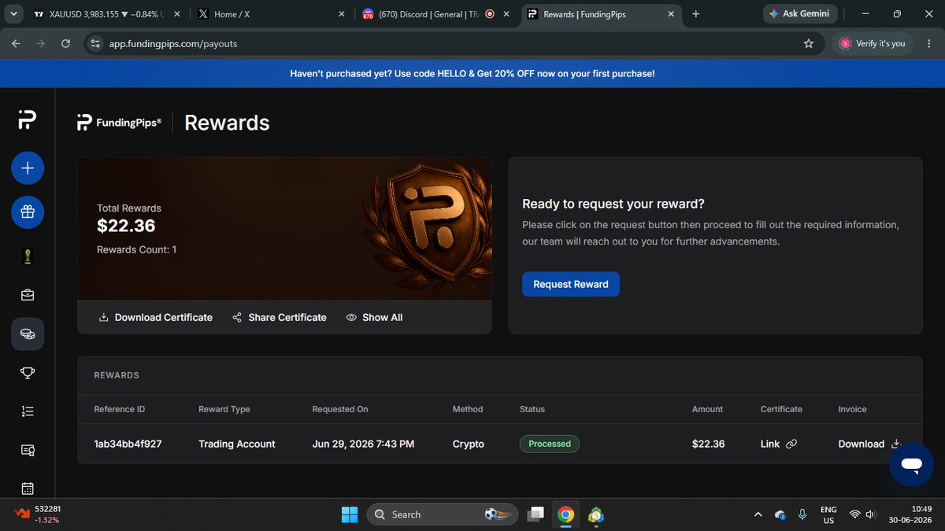This screenshot has height=531, width=945.
Task: Open the trophy figure icon in sidebar
Action: pos(28,256)
